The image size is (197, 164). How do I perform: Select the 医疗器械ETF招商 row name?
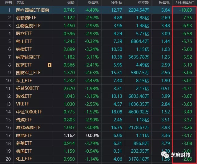32,10
